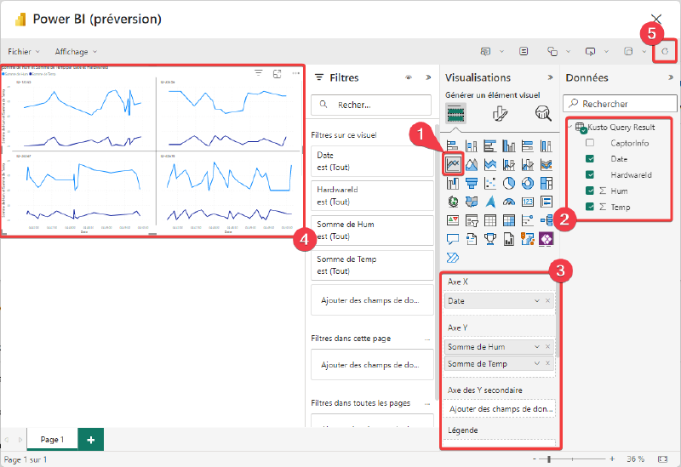Pick the funnel chart visualization
Image resolution: width=681 pixels, height=467 pixels.
tap(472, 183)
